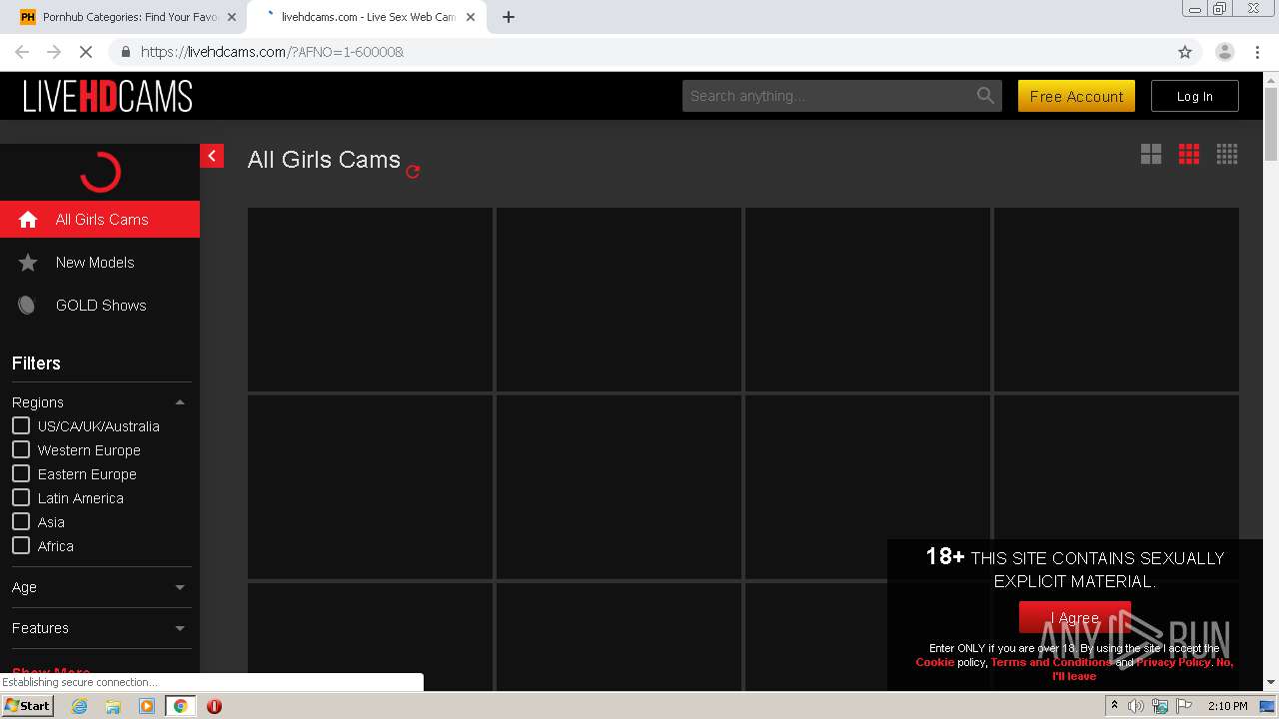This screenshot has height=719, width=1279.
Task: Open Windows Explorer folder in taskbar
Action: point(113,706)
